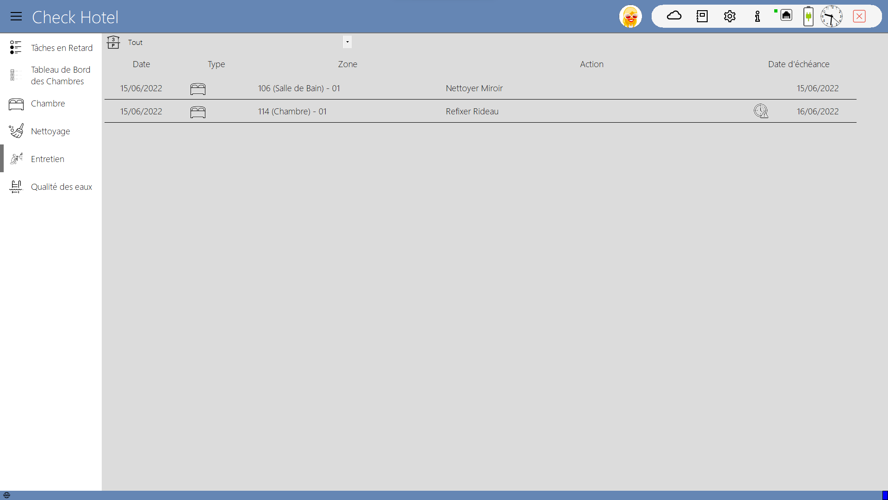
Task: Open the Nettoyer Miroir action
Action: click(x=474, y=88)
